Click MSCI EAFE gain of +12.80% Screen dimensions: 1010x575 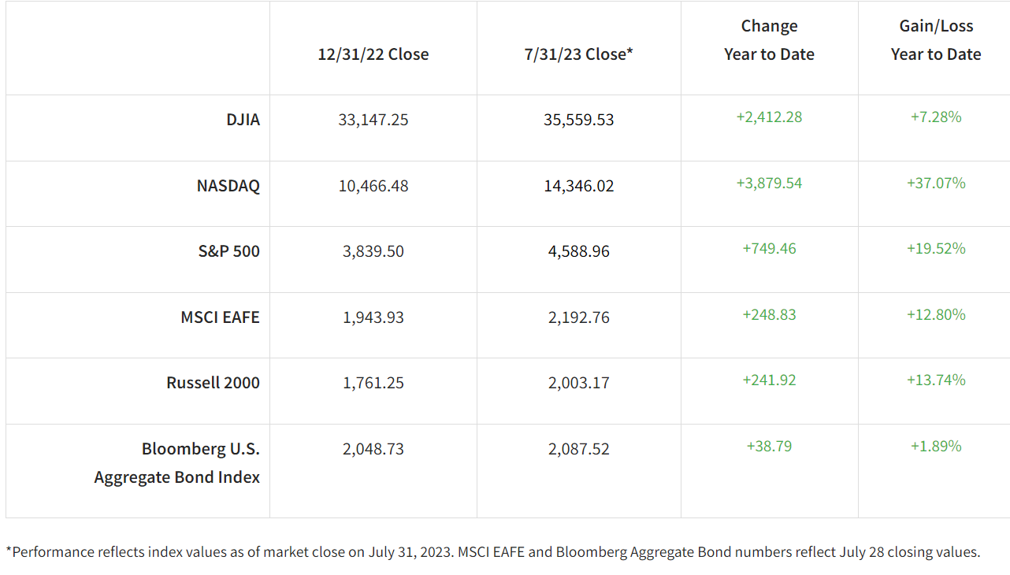[x=936, y=314]
